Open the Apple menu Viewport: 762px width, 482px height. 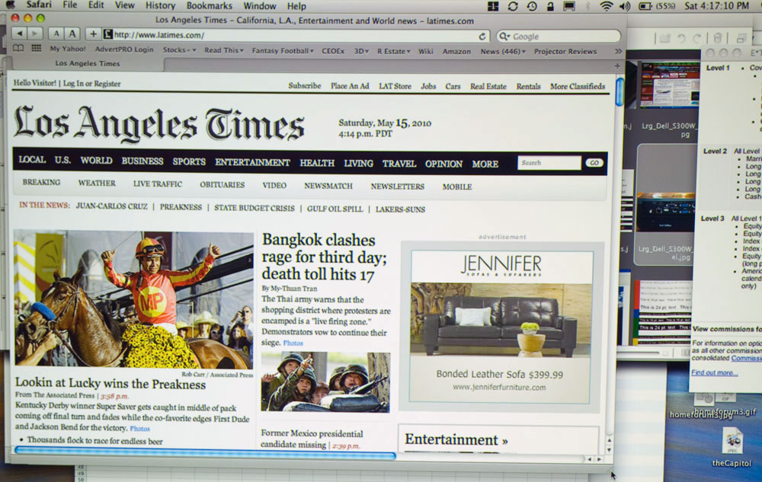point(10,5)
